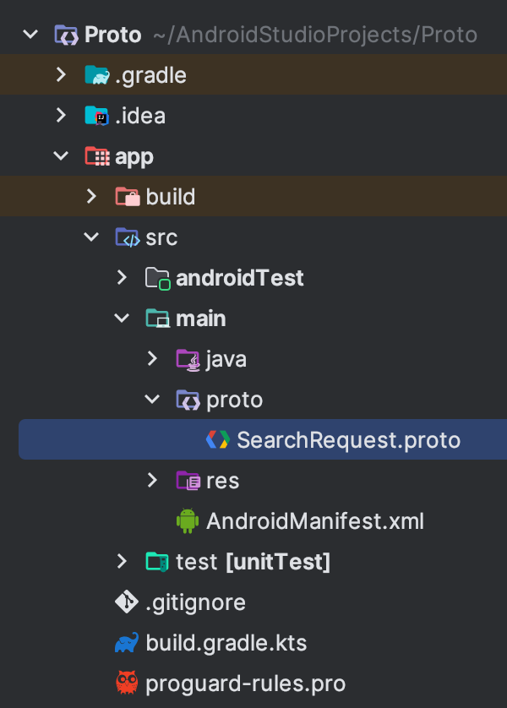Click the SearchRequest.proto protobuf file icon

point(218,439)
